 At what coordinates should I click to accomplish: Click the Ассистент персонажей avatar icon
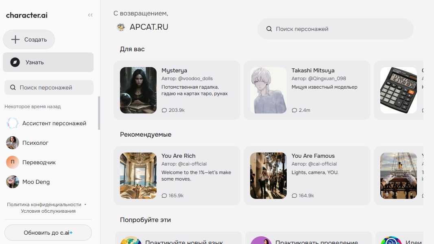pyautogui.click(x=12, y=123)
